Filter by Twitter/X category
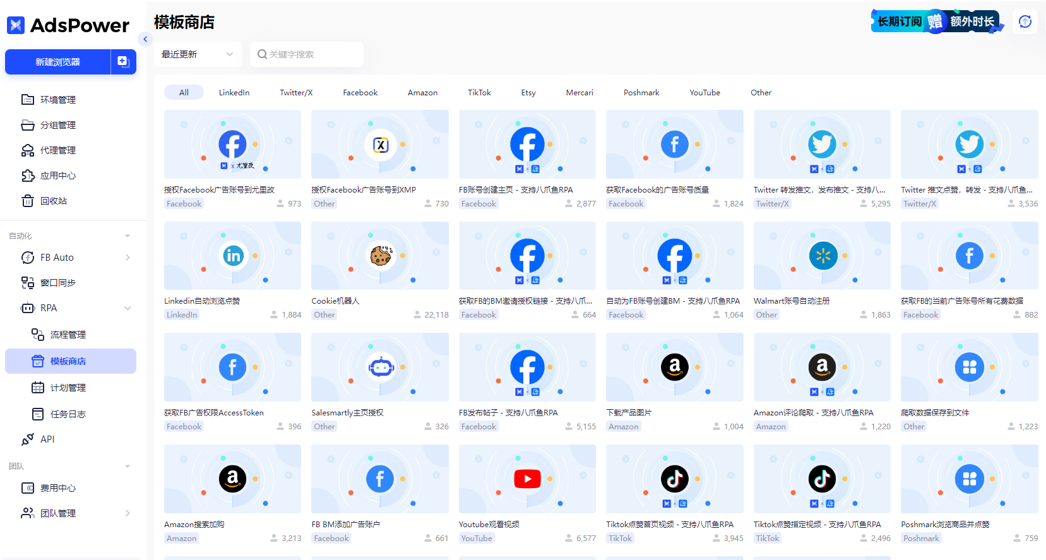The width and height of the screenshot is (1046, 560). coord(296,92)
